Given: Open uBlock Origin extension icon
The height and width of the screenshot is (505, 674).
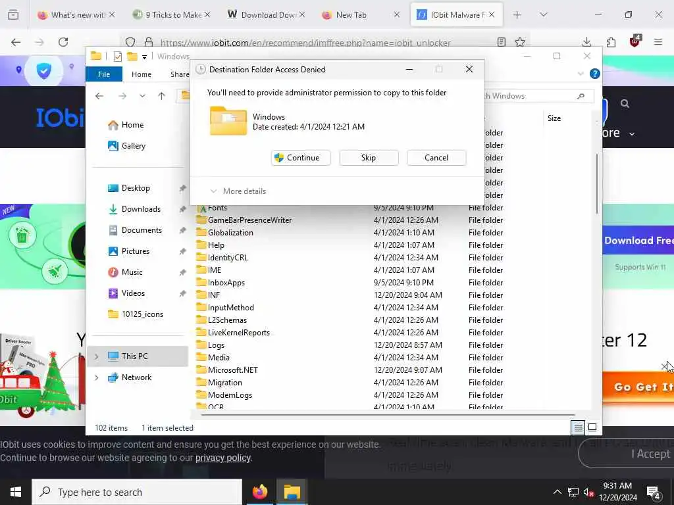Looking at the screenshot, I should click(x=635, y=41).
